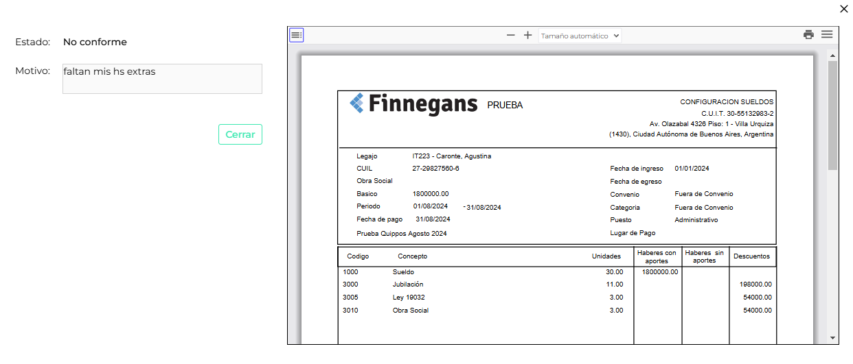Screen dimensions: 853x364
Task: Click the Sueldo units value '30.00'
Action: click(614, 272)
